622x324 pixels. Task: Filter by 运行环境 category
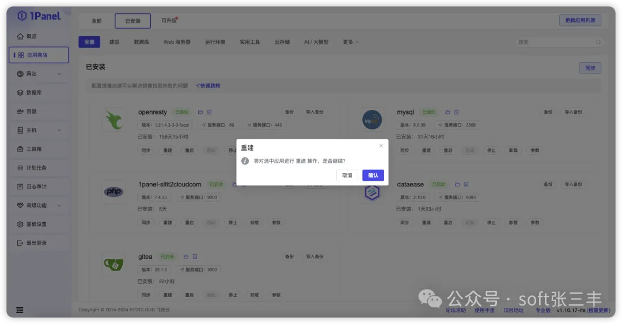215,42
